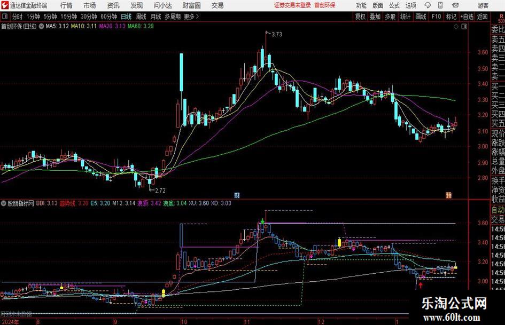Viewport: 505px width, 325px height.
Task: Click the 标记 button
Action: 451,17
